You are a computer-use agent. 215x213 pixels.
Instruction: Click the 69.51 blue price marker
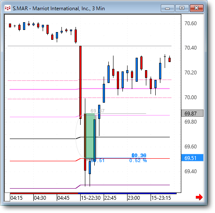coord(192,158)
